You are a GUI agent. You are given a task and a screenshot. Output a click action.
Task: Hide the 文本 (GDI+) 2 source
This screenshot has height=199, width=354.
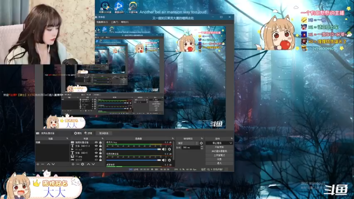click(96, 146)
